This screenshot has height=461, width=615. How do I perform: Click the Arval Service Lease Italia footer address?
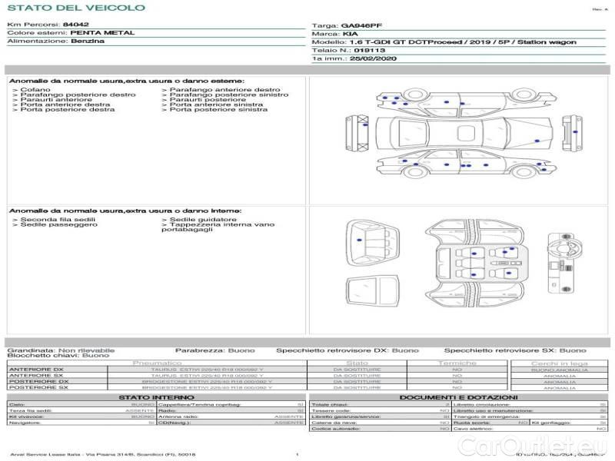[x=102, y=455]
